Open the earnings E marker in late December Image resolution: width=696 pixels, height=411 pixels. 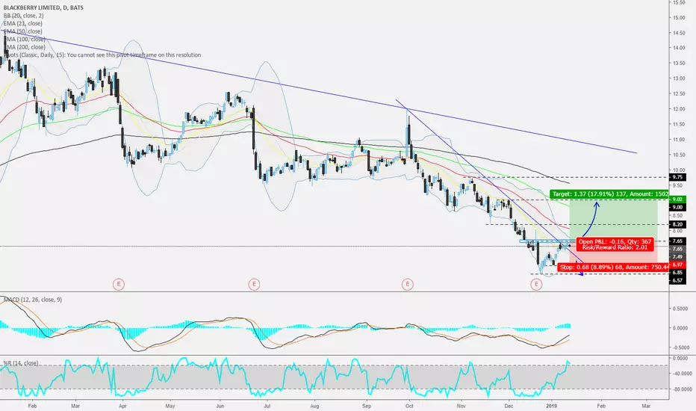coord(536,284)
